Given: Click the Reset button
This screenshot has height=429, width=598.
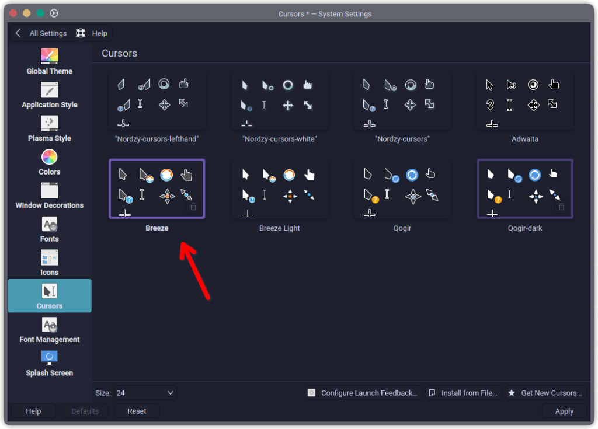Looking at the screenshot, I should 137,411.
